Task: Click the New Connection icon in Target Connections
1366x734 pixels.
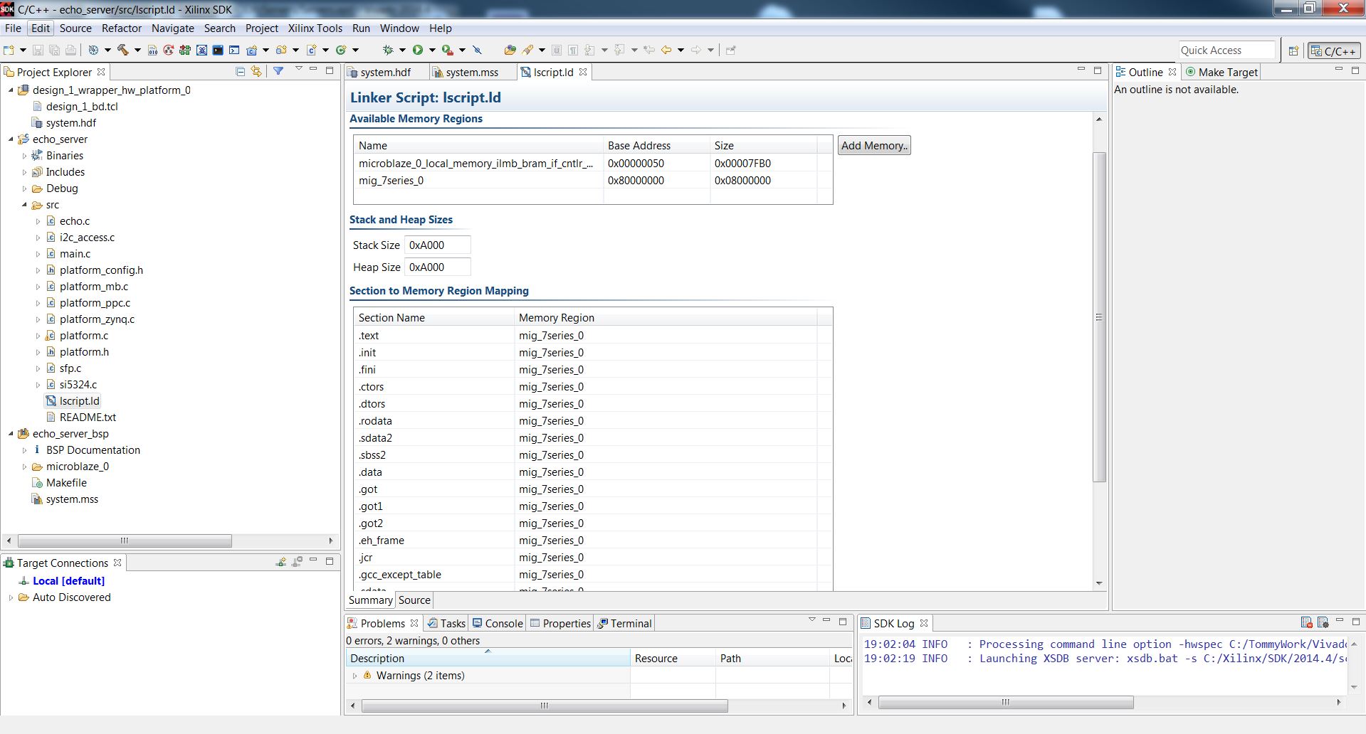Action: (x=281, y=562)
